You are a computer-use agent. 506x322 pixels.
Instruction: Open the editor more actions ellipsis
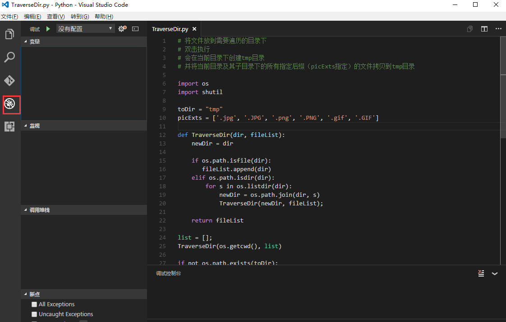coord(499,29)
